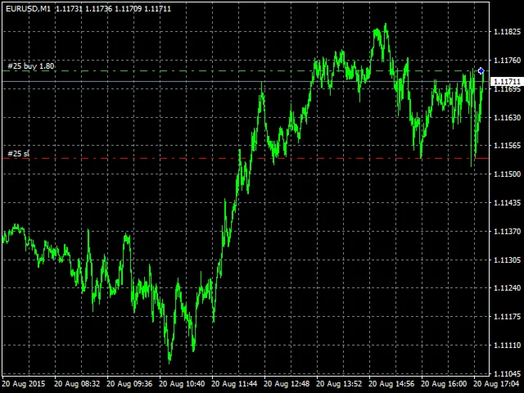Click the 1.11240 price scale label
This screenshot has height=393, width=524.
tap(507, 288)
